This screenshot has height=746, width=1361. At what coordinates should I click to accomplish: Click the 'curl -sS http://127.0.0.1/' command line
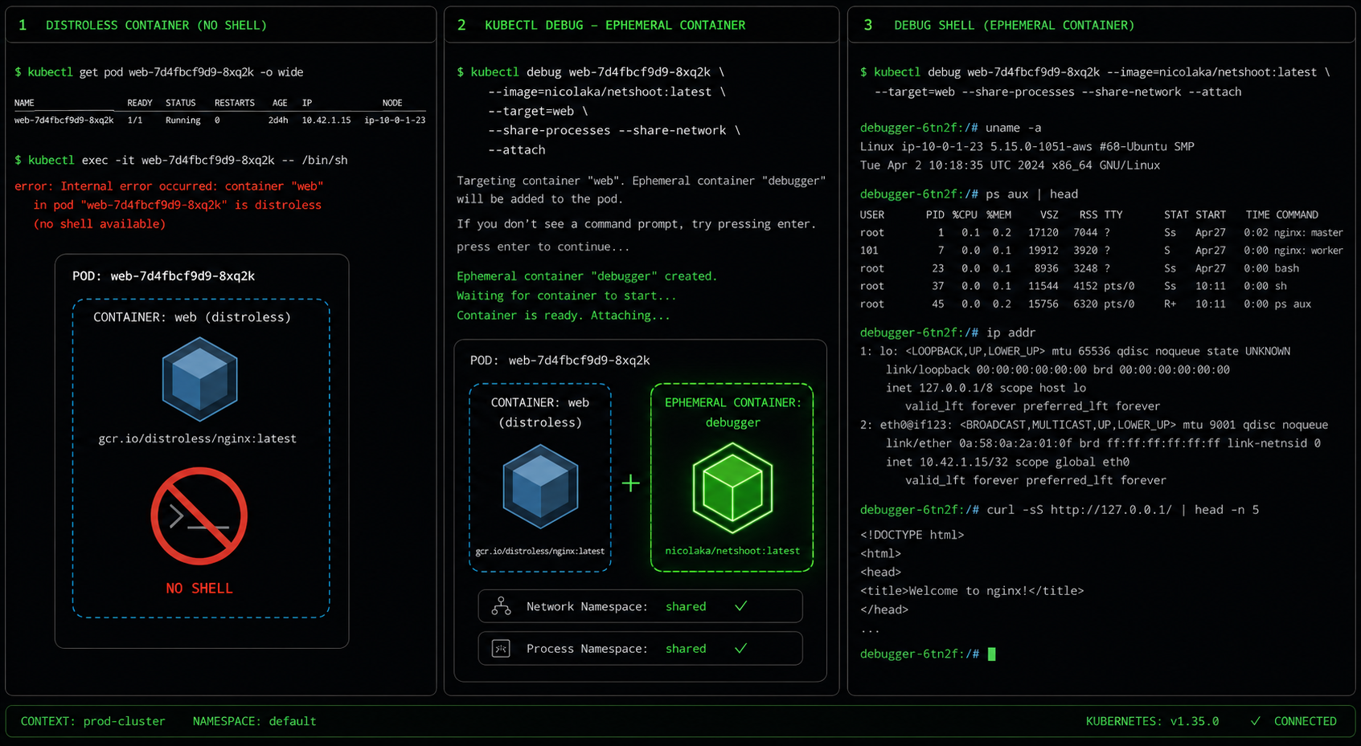tap(1060, 510)
